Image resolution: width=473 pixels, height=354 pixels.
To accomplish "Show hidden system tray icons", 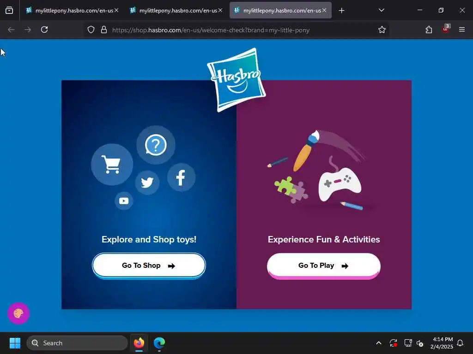I will 379,343.
